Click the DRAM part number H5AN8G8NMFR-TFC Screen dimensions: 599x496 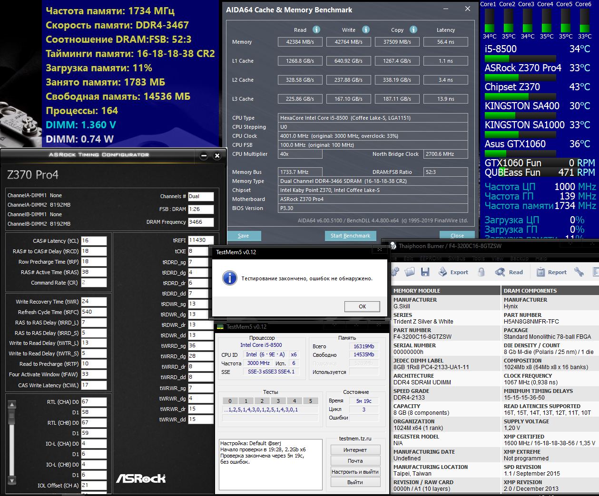(x=531, y=322)
